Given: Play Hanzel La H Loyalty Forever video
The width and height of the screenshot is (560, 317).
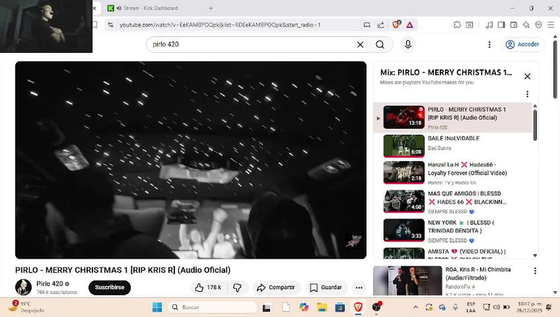Looking at the screenshot, I should click(453, 173).
